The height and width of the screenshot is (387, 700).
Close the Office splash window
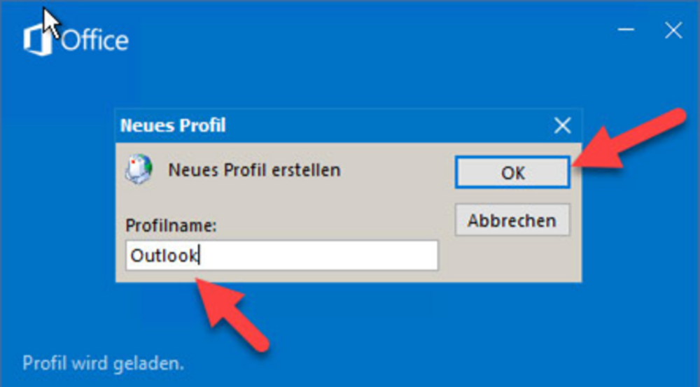pyautogui.click(x=673, y=31)
